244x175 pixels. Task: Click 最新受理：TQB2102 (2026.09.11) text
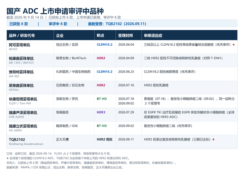point(117,24)
